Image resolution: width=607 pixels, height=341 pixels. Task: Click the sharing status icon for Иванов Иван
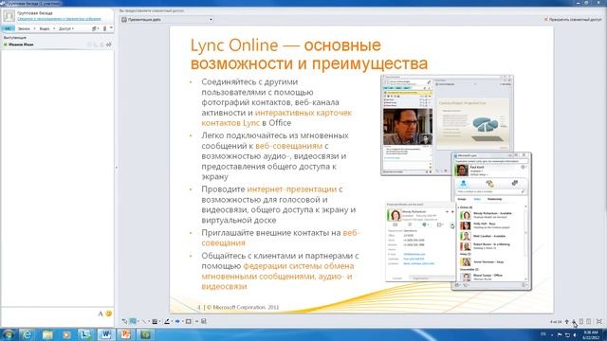point(109,45)
